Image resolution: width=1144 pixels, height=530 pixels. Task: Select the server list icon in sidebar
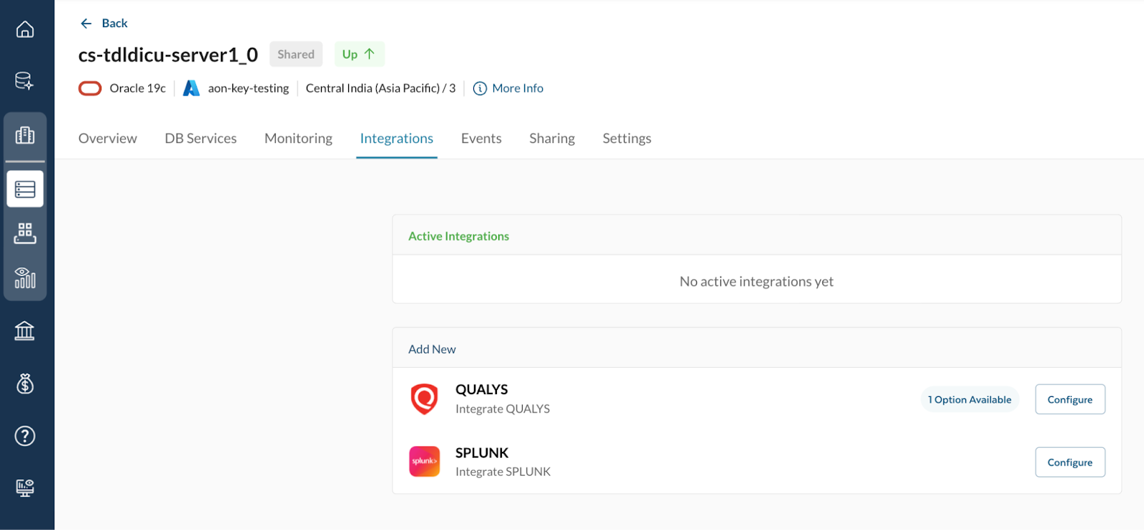[x=25, y=189]
